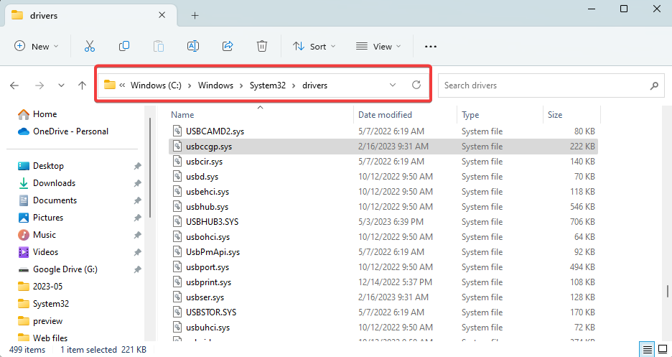Open the View dropdown menu

point(378,46)
